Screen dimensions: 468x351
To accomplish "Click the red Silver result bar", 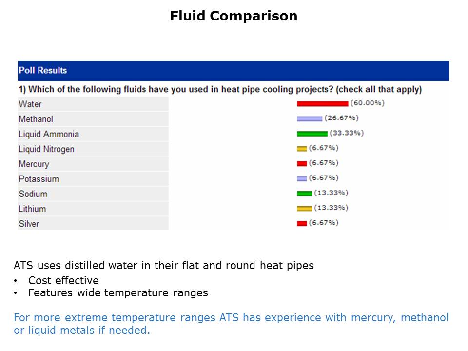I will coord(302,223).
